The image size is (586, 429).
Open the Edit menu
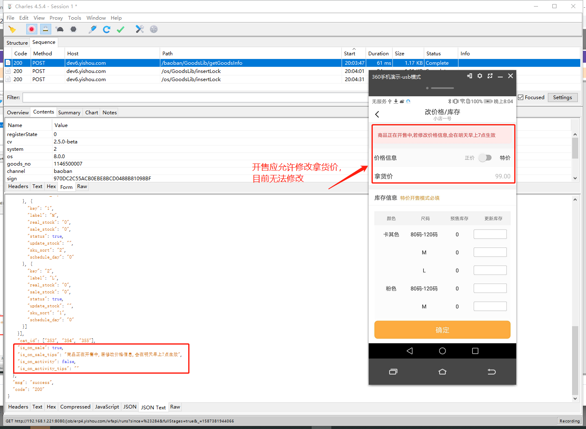pyautogui.click(x=24, y=18)
